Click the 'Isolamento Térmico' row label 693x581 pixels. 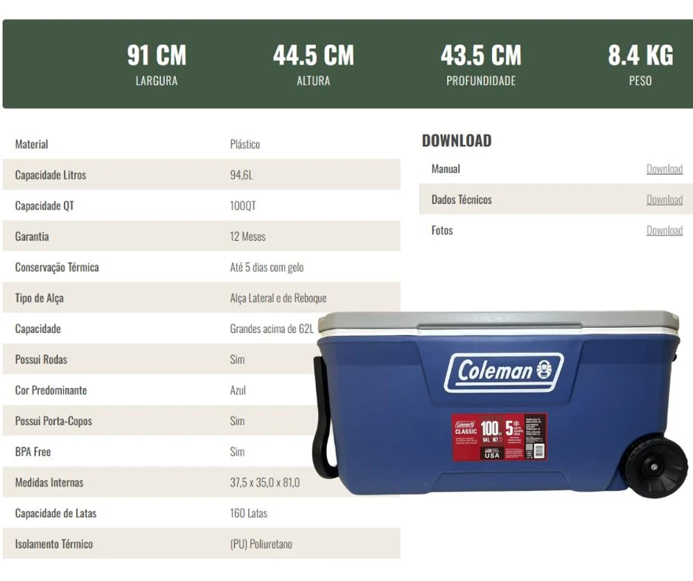54,544
